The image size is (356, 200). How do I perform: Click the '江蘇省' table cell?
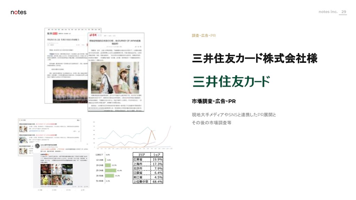click(x=142, y=173)
